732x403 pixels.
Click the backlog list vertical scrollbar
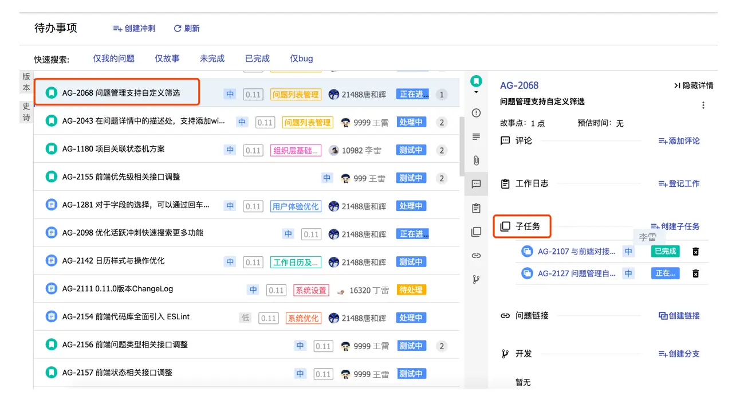[462, 146]
